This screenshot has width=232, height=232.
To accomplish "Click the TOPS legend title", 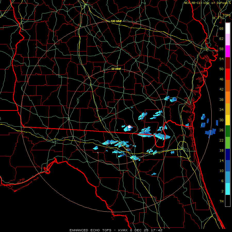I will pyautogui.click(x=227, y=15).
